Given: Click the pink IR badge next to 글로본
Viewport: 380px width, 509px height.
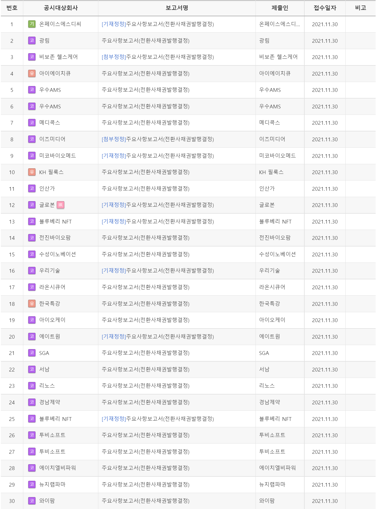Looking at the screenshot, I should point(61,205).
